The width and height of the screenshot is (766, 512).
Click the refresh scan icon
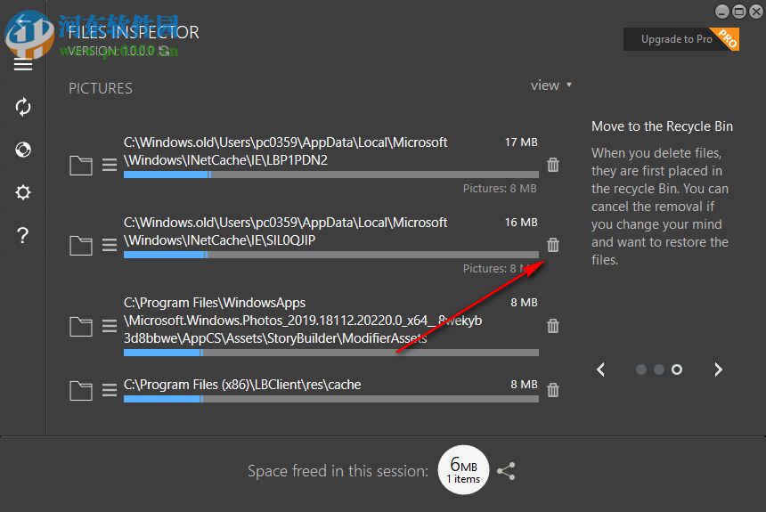coord(23,107)
